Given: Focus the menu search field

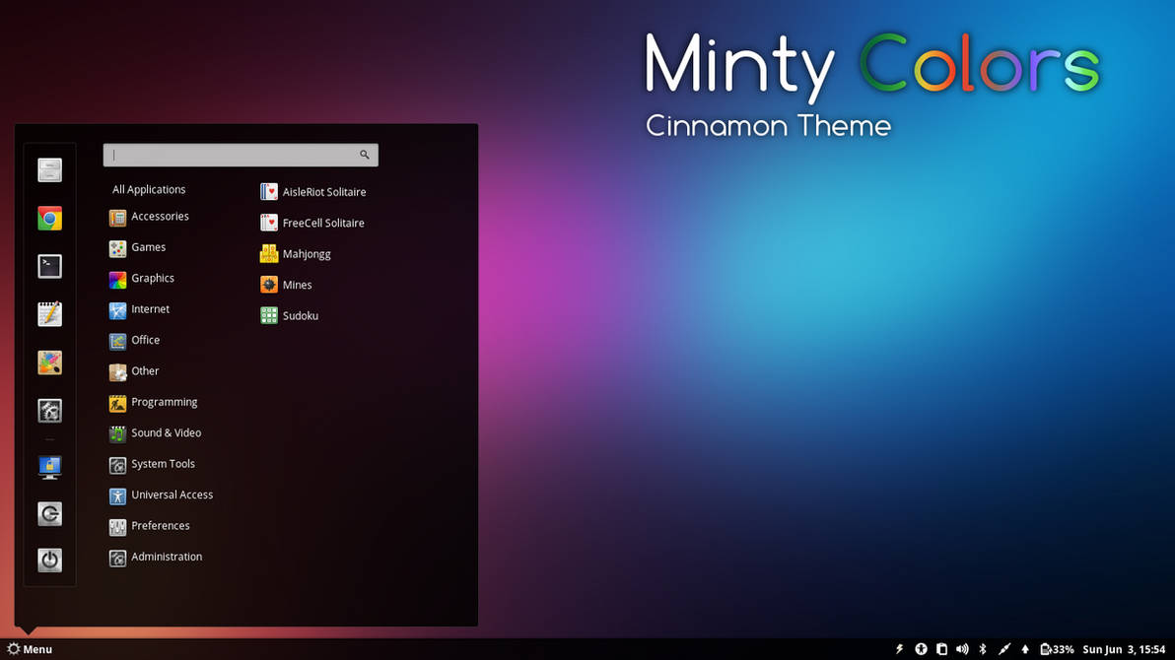Looking at the screenshot, I should click(241, 155).
